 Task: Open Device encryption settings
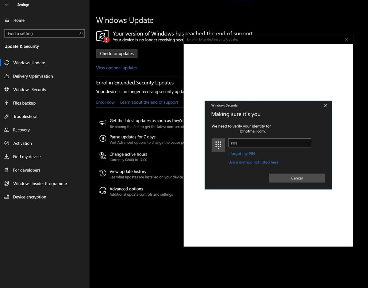click(x=29, y=197)
